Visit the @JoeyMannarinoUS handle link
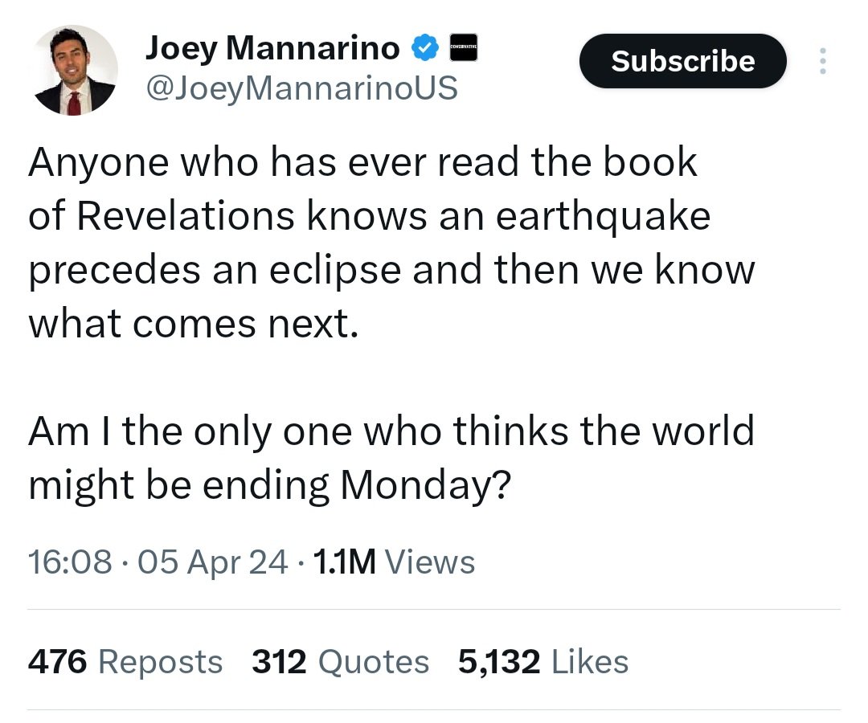This screenshot has height=723, width=868. [301, 88]
